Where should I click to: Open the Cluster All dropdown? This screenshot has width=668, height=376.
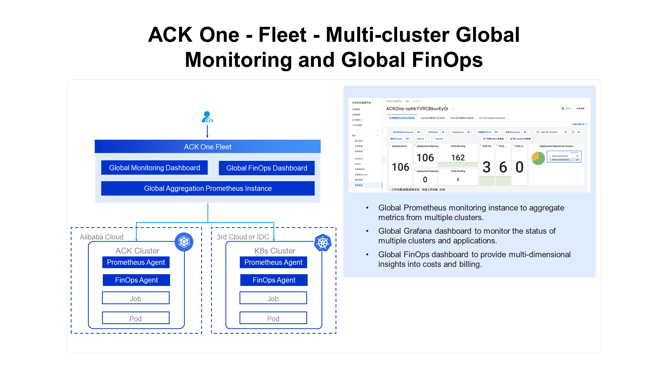click(x=408, y=139)
